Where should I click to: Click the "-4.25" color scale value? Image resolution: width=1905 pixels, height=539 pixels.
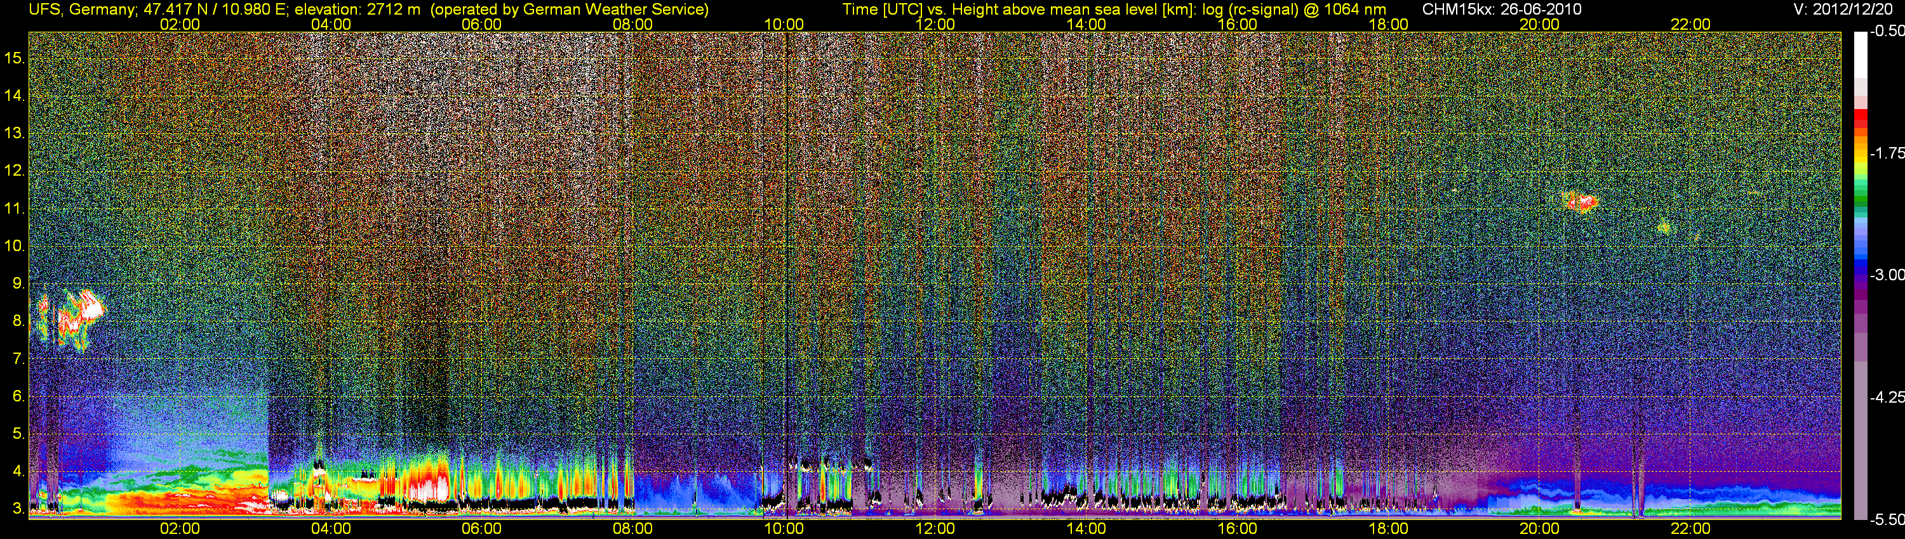click(1887, 397)
